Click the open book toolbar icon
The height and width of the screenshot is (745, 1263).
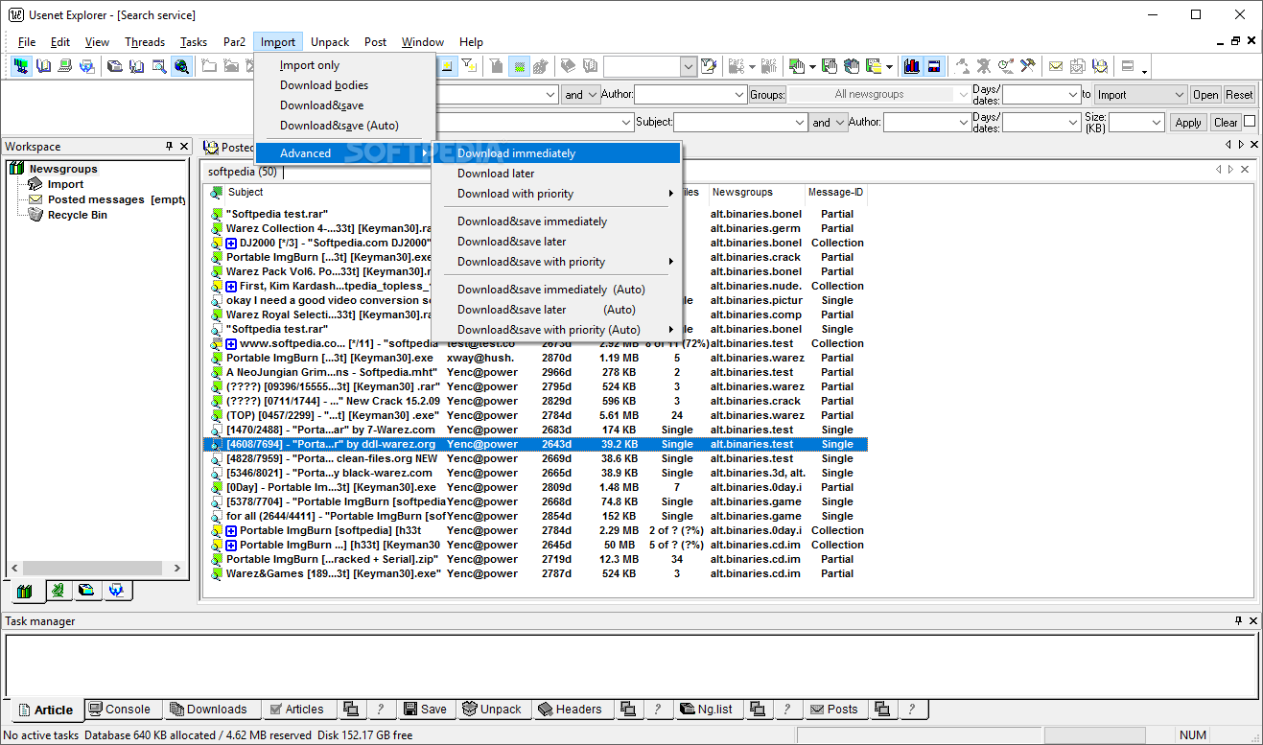point(43,66)
